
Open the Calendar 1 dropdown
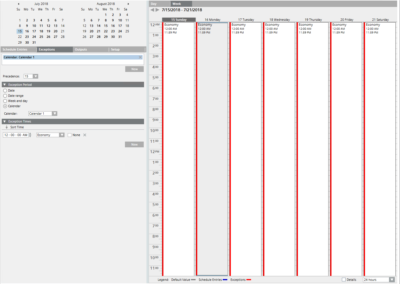coord(55,113)
